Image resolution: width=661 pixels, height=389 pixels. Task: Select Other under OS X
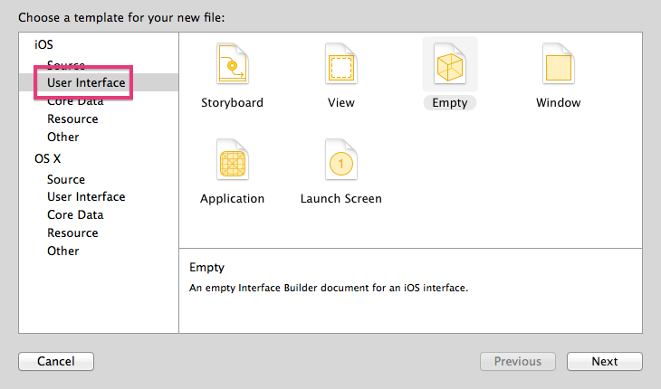click(62, 251)
